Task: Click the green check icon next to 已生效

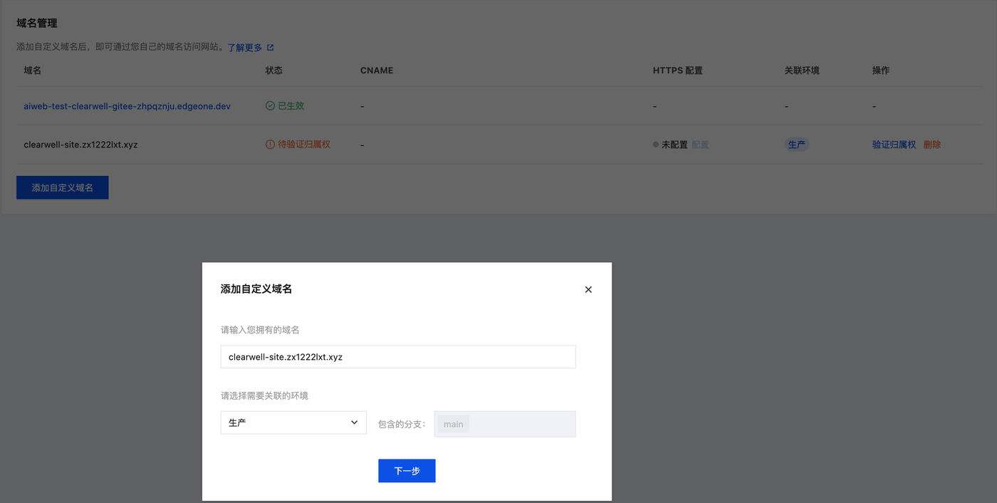Action: pyautogui.click(x=270, y=105)
